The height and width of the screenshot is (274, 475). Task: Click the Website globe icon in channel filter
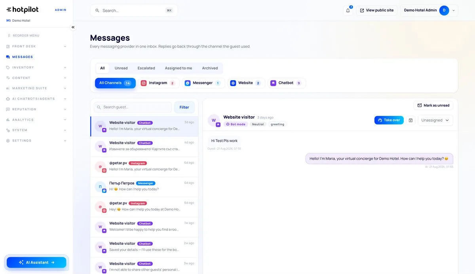[233, 83]
